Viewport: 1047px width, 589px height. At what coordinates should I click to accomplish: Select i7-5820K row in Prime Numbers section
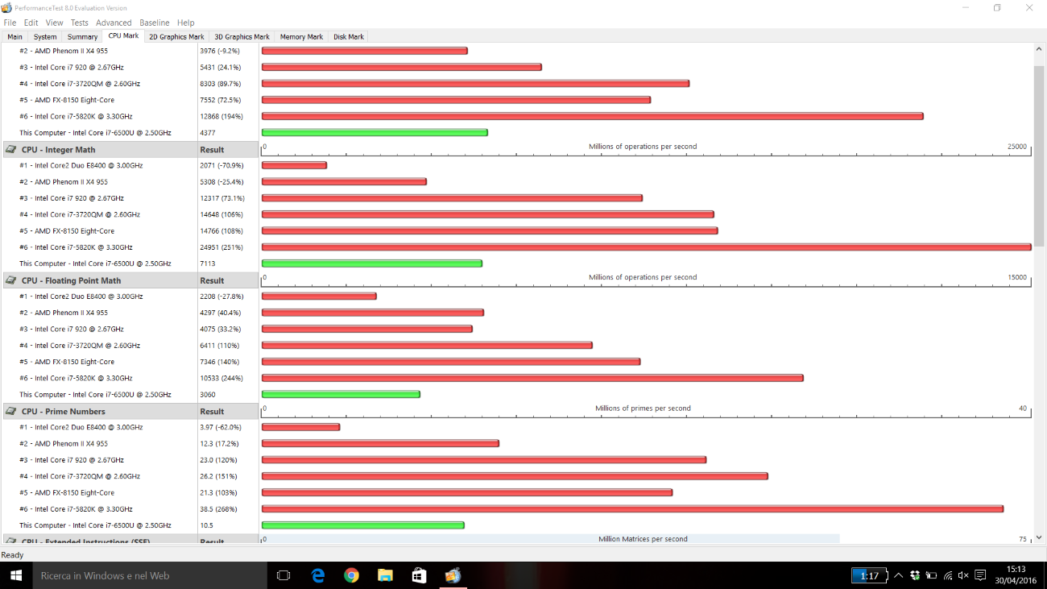click(76, 509)
